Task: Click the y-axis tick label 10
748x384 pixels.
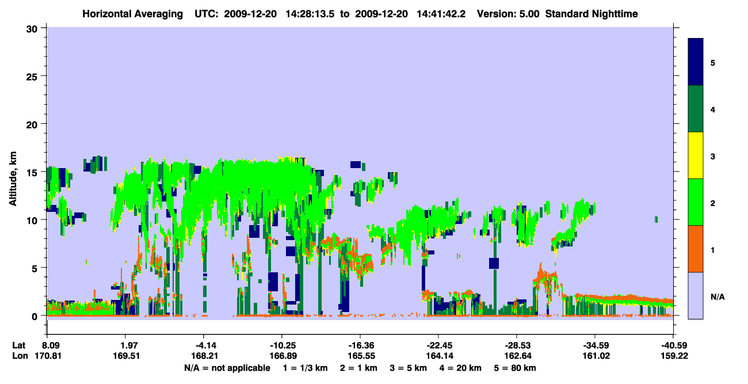Action: click(33, 220)
